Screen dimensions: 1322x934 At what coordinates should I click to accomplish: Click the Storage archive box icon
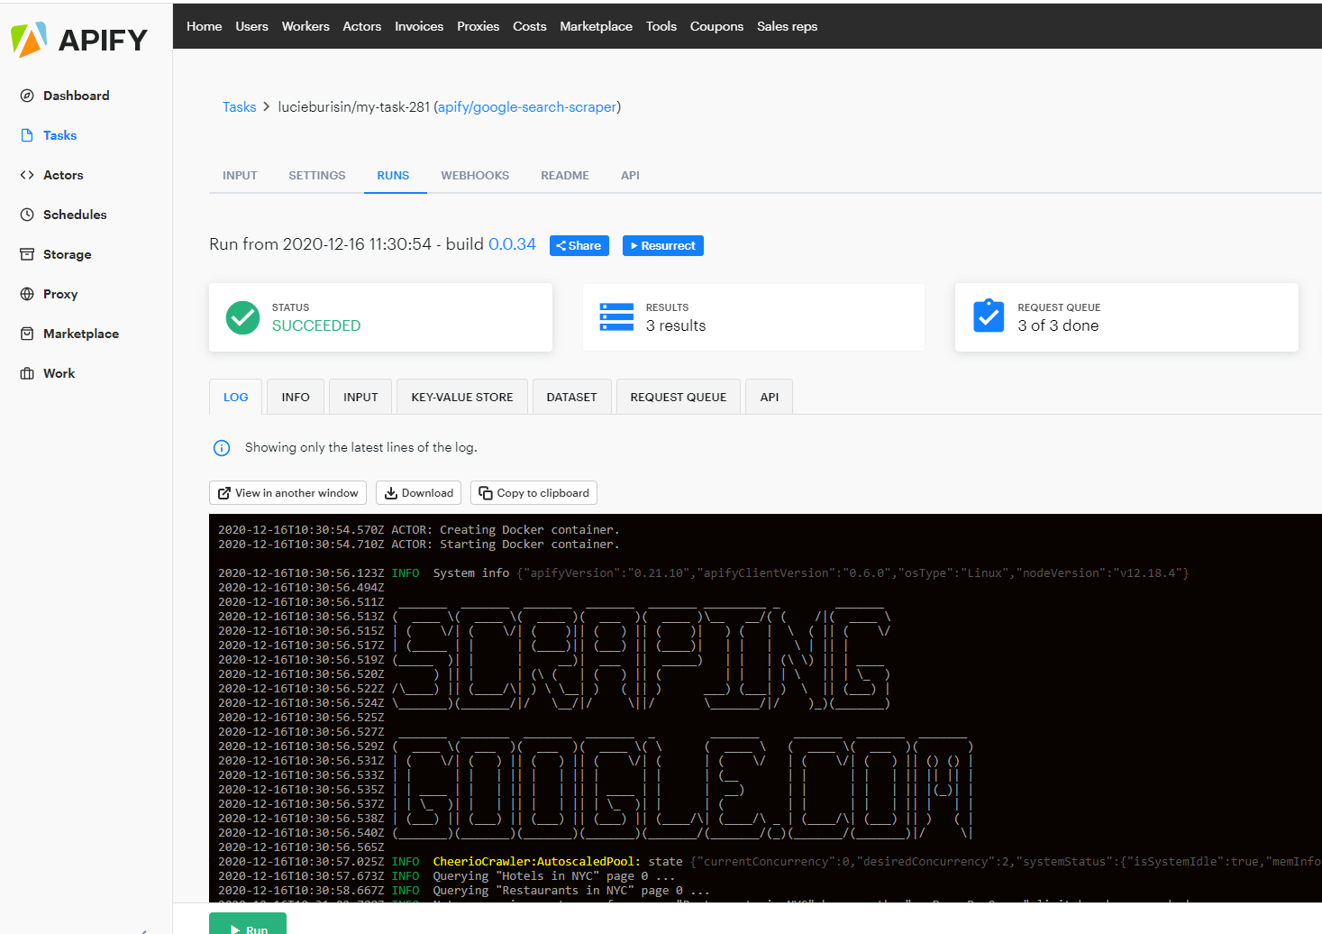27,254
